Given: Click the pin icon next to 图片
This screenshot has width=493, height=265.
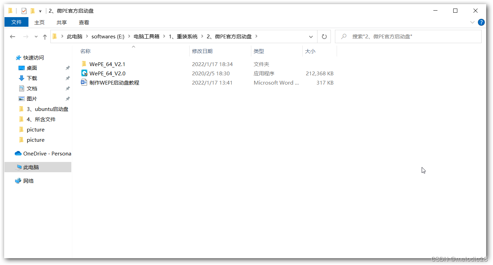Looking at the screenshot, I should [68, 99].
